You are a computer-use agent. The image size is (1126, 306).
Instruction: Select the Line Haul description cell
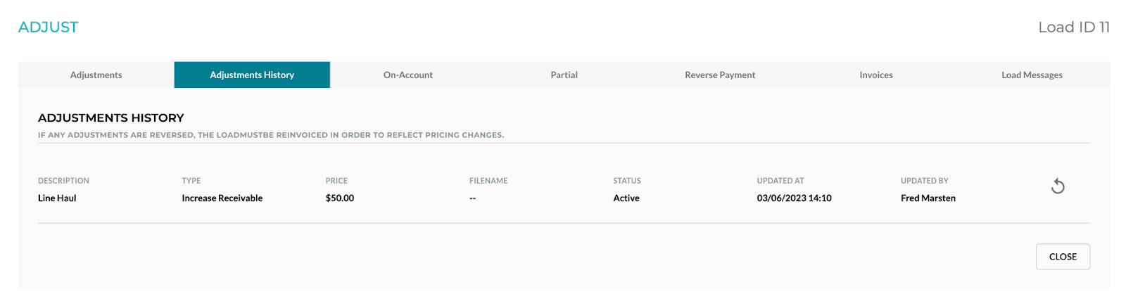click(x=57, y=198)
